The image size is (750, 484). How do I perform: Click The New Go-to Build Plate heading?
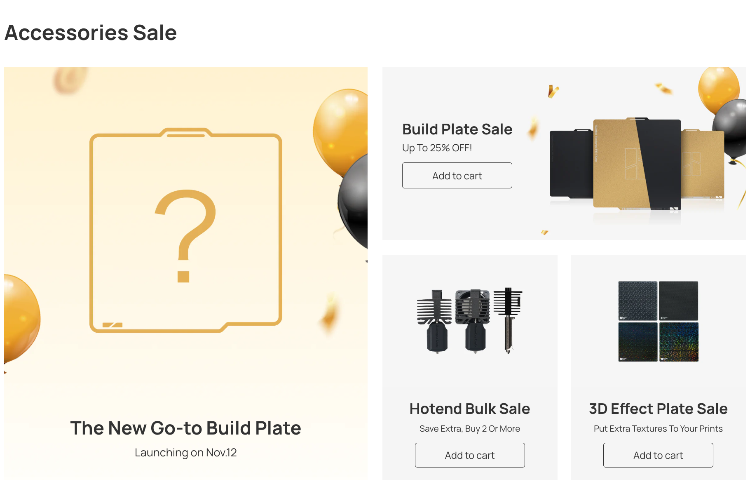tap(185, 428)
